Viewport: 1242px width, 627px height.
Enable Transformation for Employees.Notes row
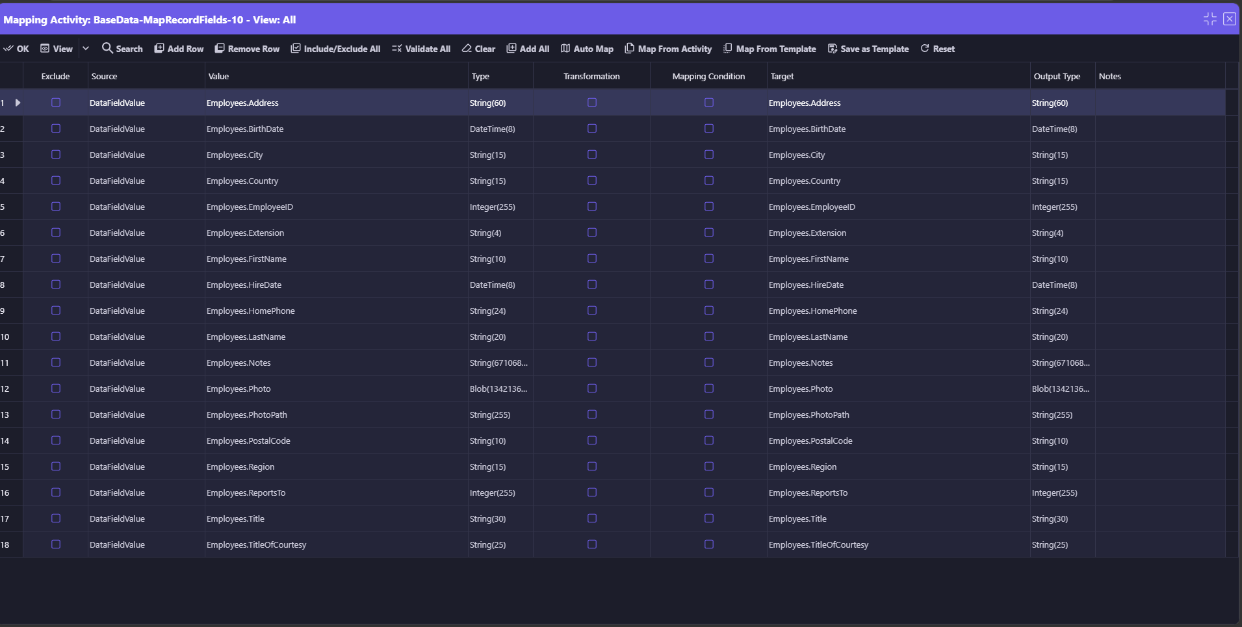coord(591,363)
